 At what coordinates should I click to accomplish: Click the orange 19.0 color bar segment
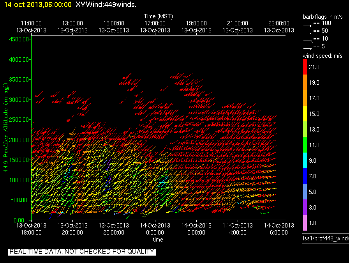[x=305, y=82]
